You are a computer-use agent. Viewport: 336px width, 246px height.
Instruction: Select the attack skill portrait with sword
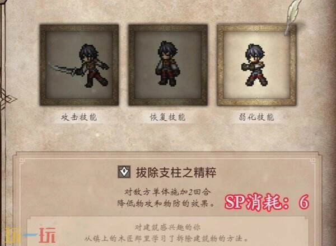pyautogui.click(x=79, y=65)
